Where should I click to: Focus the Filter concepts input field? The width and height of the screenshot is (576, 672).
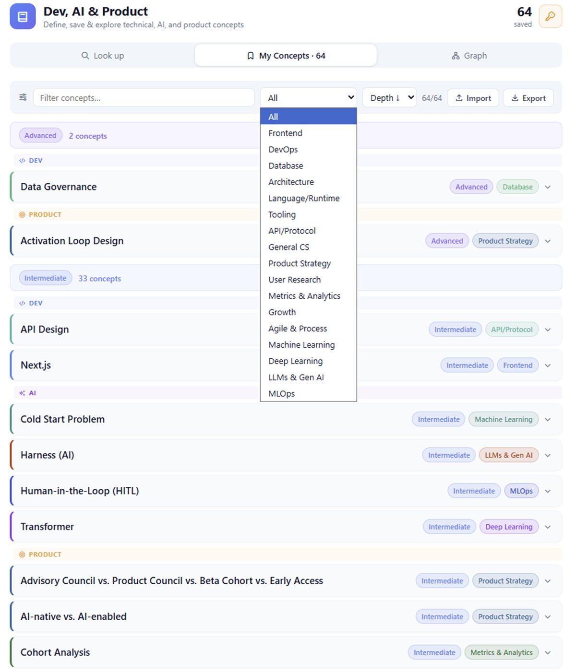(x=144, y=97)
